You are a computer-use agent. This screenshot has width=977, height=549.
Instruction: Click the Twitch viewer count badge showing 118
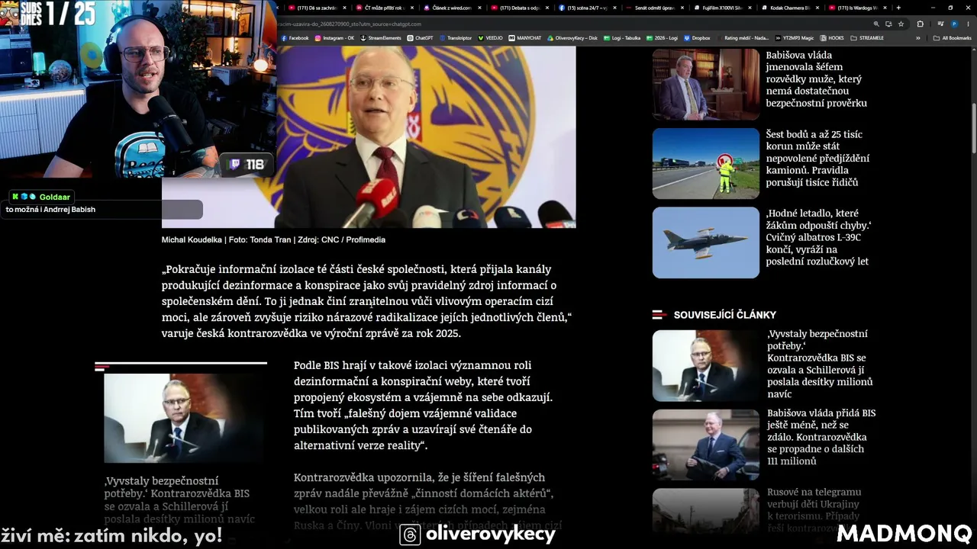[x=247, y=164]
